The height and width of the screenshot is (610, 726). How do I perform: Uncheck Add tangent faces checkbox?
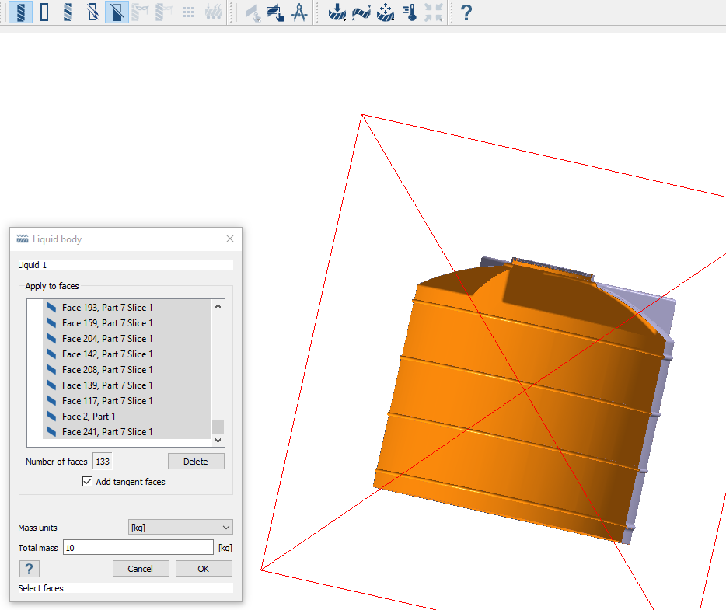pyautogui.click(x=87, y=482)
